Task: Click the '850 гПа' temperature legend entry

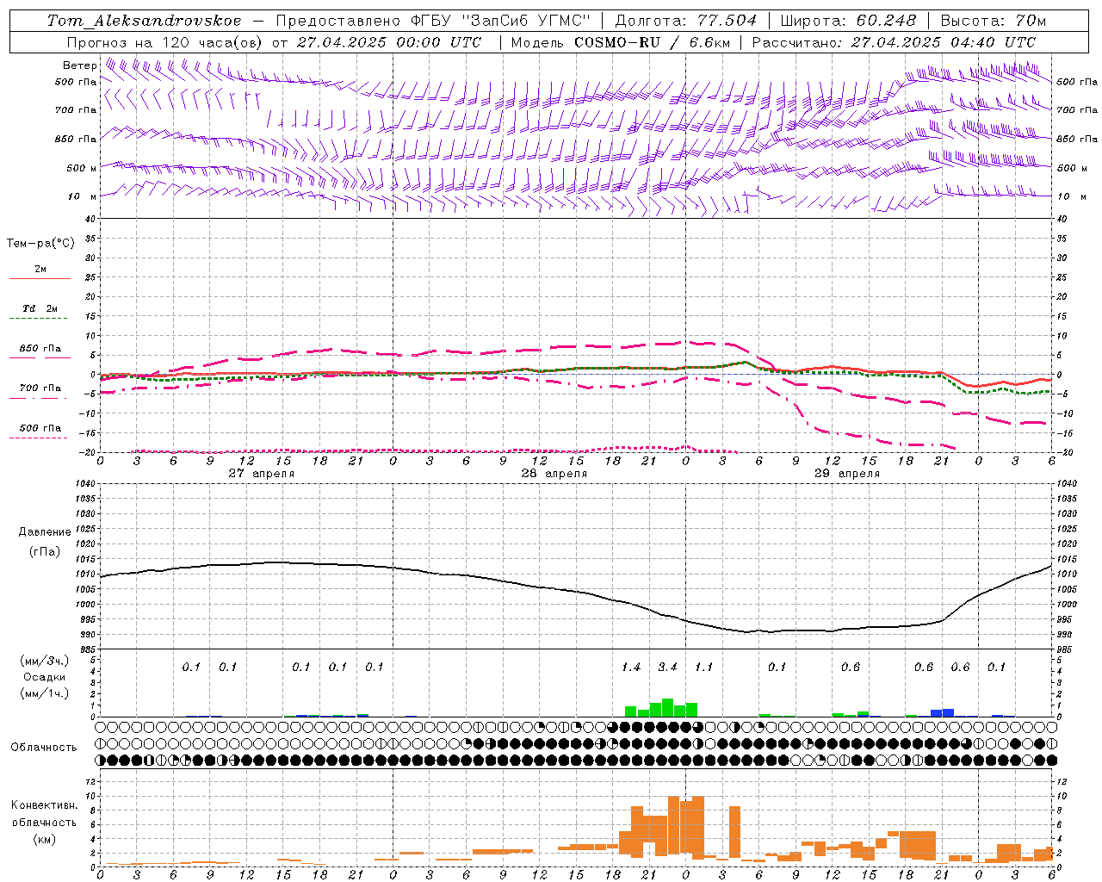Action: (x=40, y=349)
